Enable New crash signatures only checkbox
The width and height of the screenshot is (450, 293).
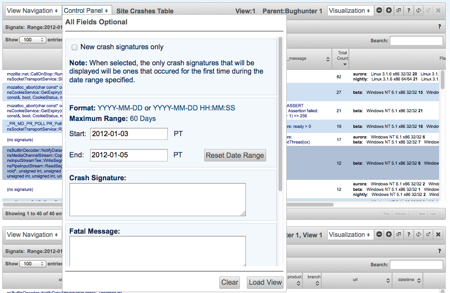tap(74, 47)
